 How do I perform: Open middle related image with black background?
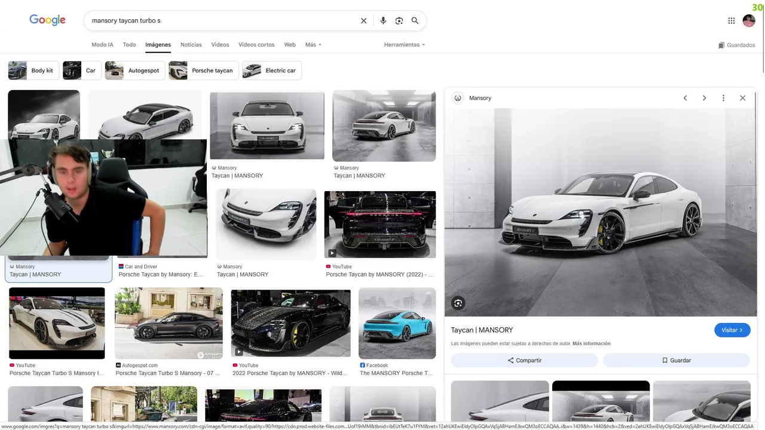click(601, 401)
